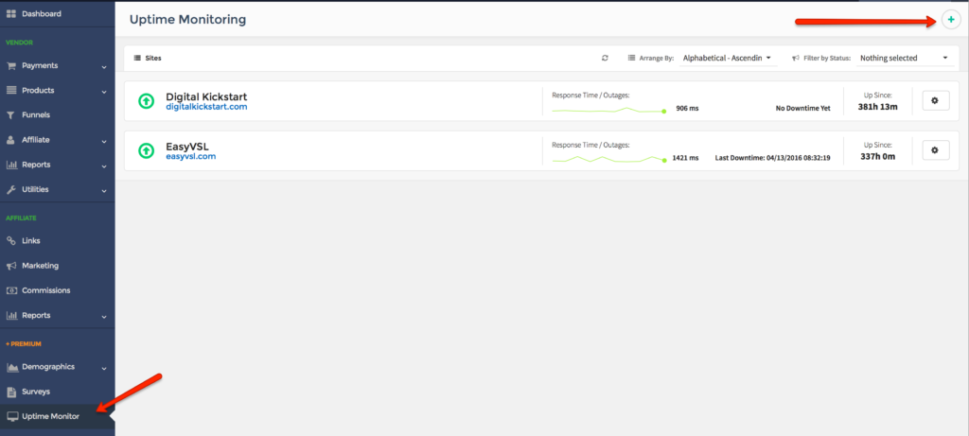Click the Payments cart icon
969x436 pixels.
pyautogui.click(x=11, y=65)
